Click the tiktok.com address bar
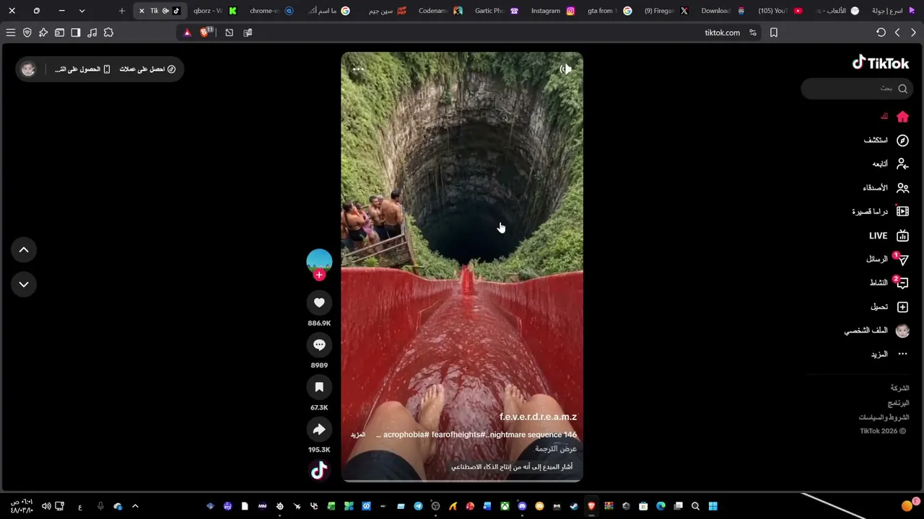Image resolution: width=924 pixels, height=519 pixels. click(722, 32)
